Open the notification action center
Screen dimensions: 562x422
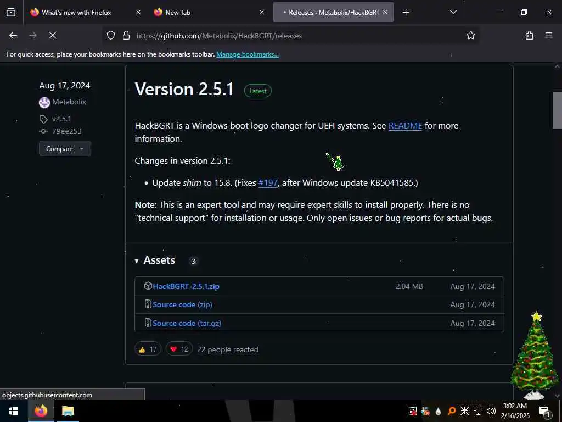click(x=545, y=411)
